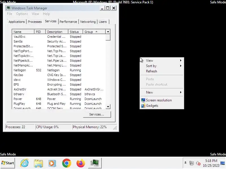Open Windows Explorer folder icon in taskbar
This screenshot has width=226, height=169.
pyautogui.click(x=38, y=163)
